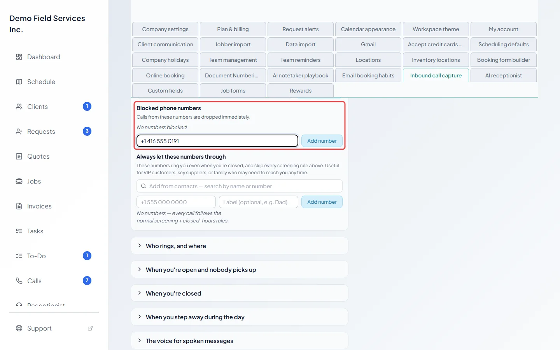The image size is (560, 350).
Task: Click the optional Label input field
Action: tap(259, 202)
